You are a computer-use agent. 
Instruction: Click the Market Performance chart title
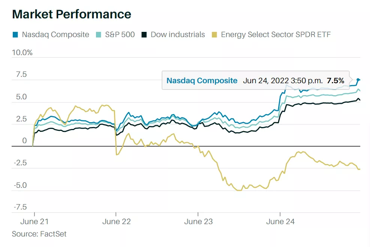click(72, 14)
